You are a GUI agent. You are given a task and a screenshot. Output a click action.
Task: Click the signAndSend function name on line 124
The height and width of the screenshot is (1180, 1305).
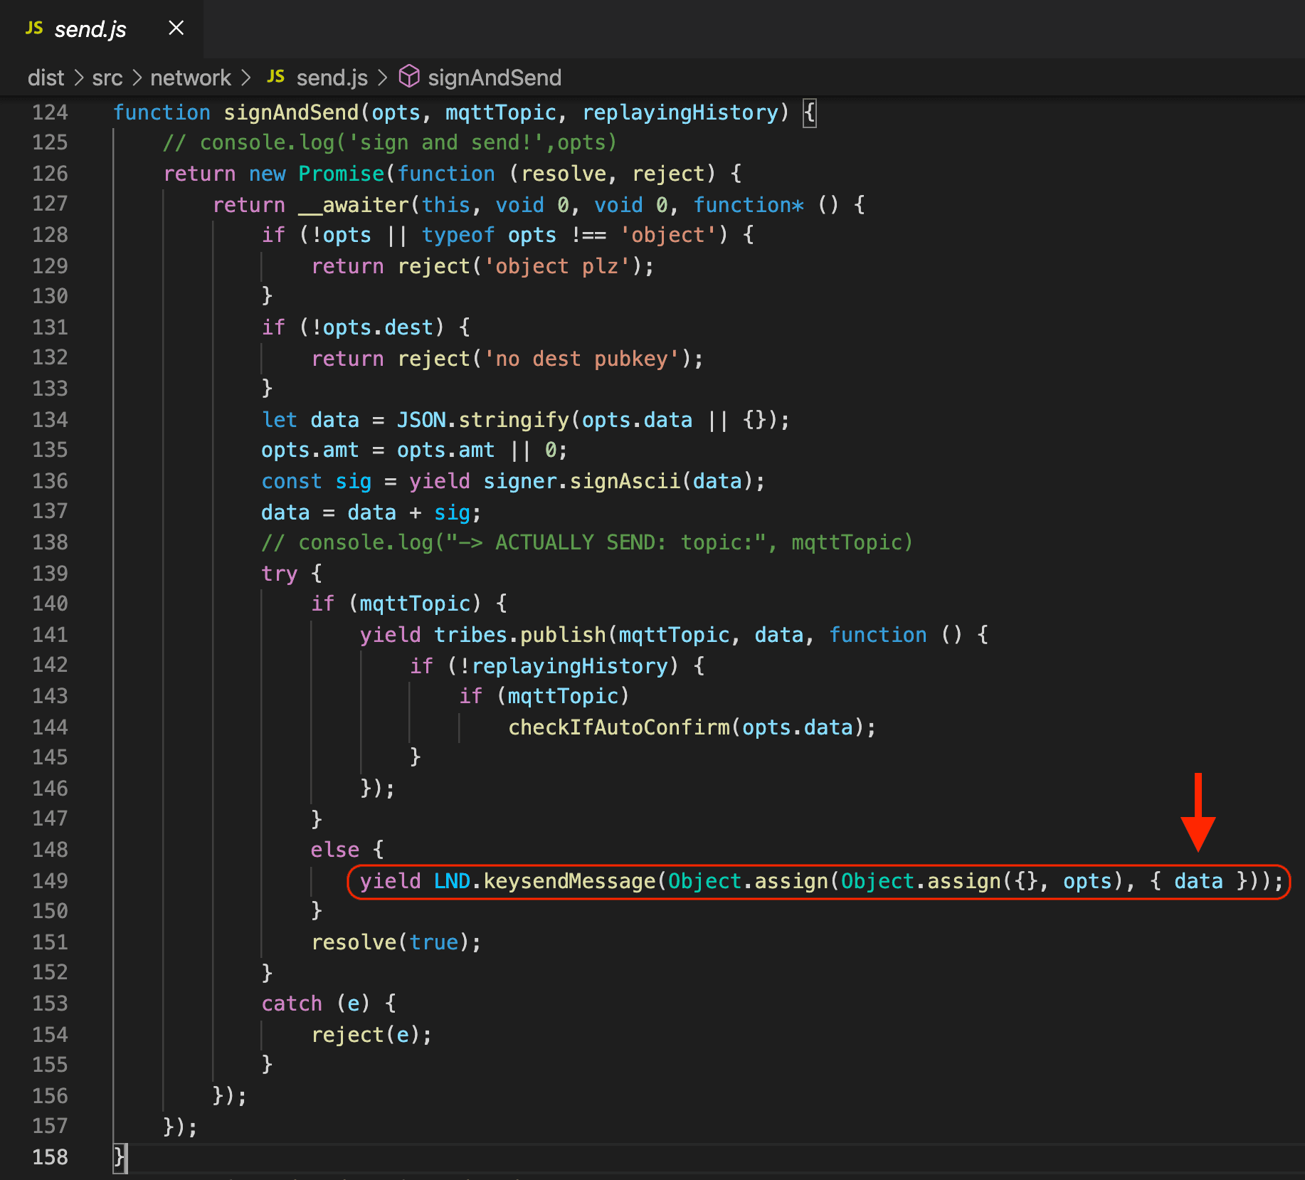(291, 112)
